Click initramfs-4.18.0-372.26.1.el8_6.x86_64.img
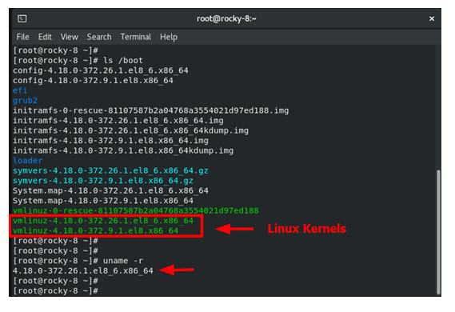 [x=118, y=121]
